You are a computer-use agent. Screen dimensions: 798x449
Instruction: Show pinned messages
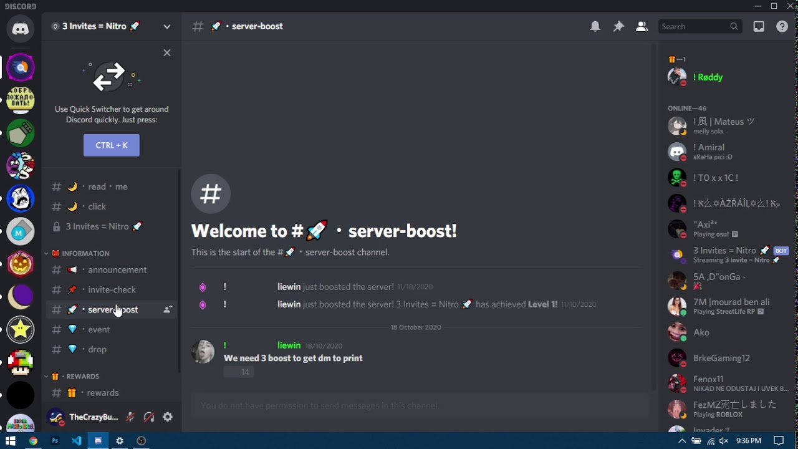point(618,26)
